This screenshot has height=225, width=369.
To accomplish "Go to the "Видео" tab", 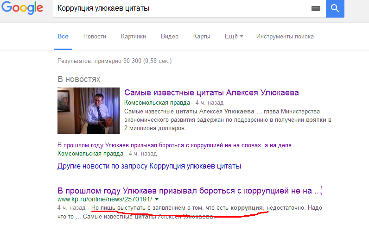I will click(x=169, y=37).
